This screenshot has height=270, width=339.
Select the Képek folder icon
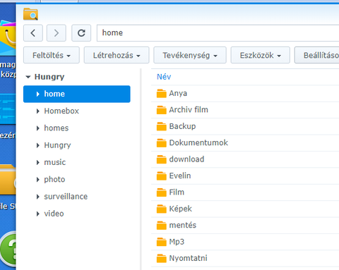162,209
